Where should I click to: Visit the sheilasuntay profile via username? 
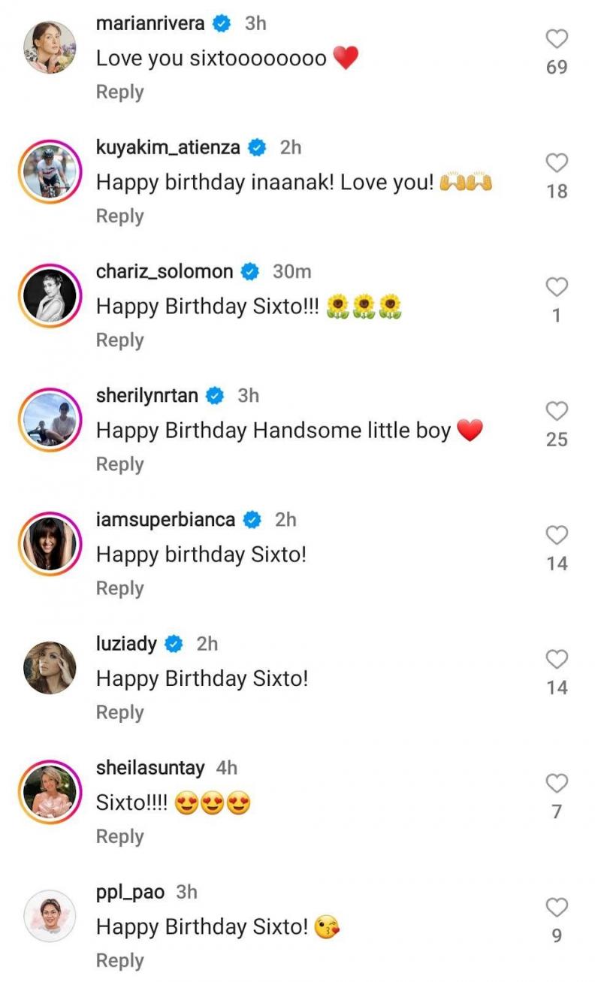(x=150, y=768)
